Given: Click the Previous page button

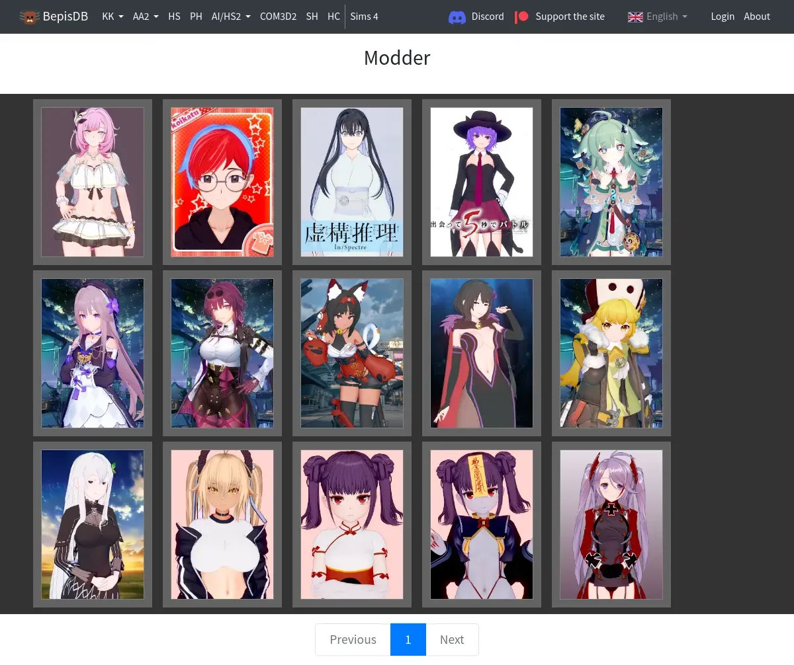Looking at the screenshot, I should [x=353, y=639].
